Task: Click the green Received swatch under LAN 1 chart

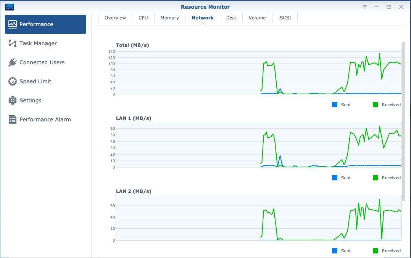Action: 376,178
